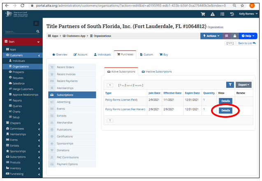Screen dimensions: 262x181
Task: Open Recent Orders in purchases menu
Action: (72, 67)
